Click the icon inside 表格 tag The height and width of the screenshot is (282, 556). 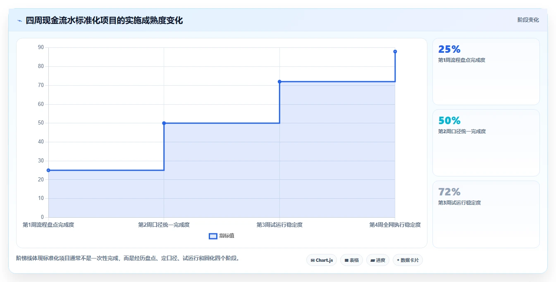point(346,261)
